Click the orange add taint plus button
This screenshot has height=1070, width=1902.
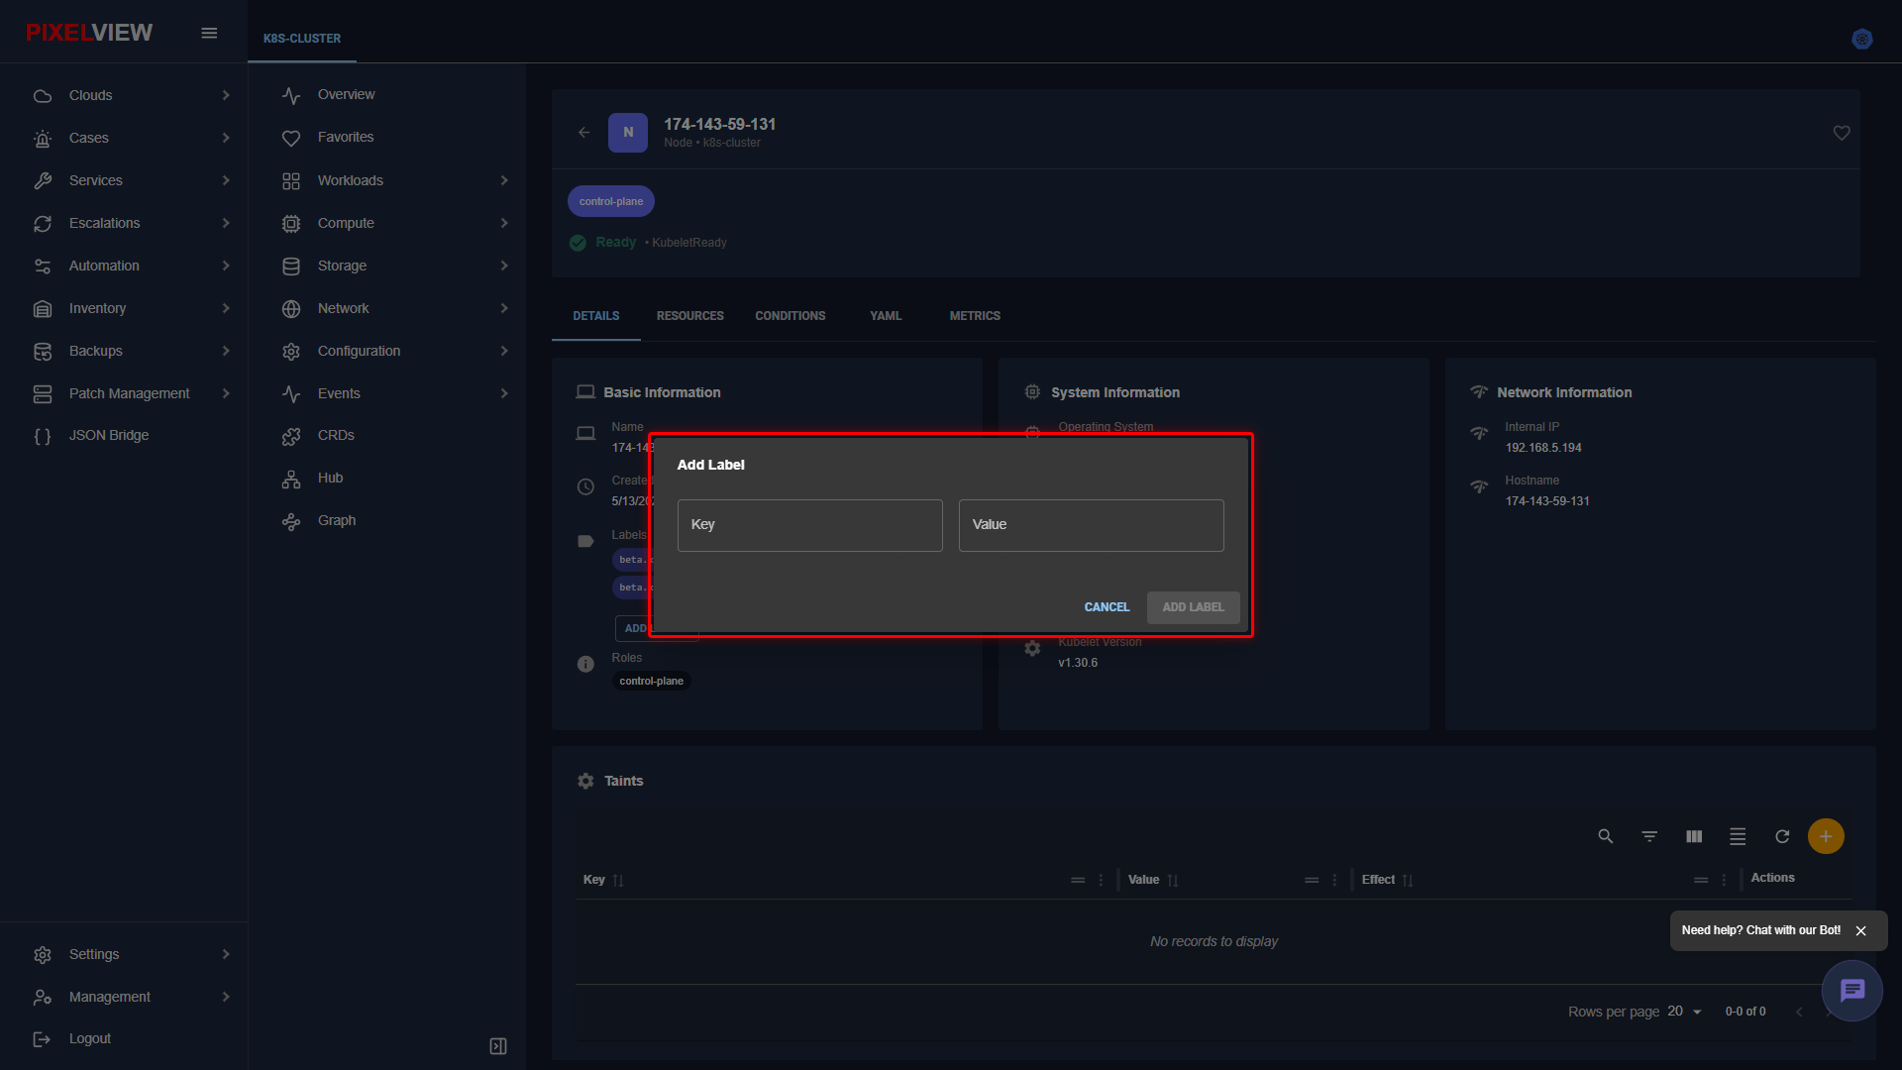point(1826,836)
